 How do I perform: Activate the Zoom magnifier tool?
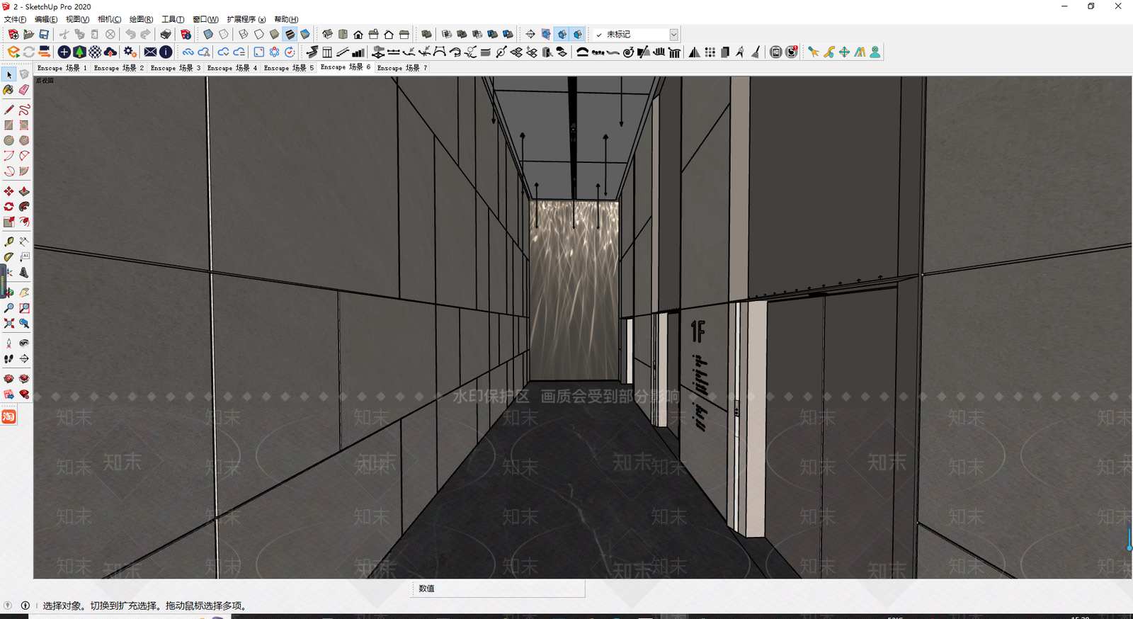pyautogui.click(x=9, y=308)
